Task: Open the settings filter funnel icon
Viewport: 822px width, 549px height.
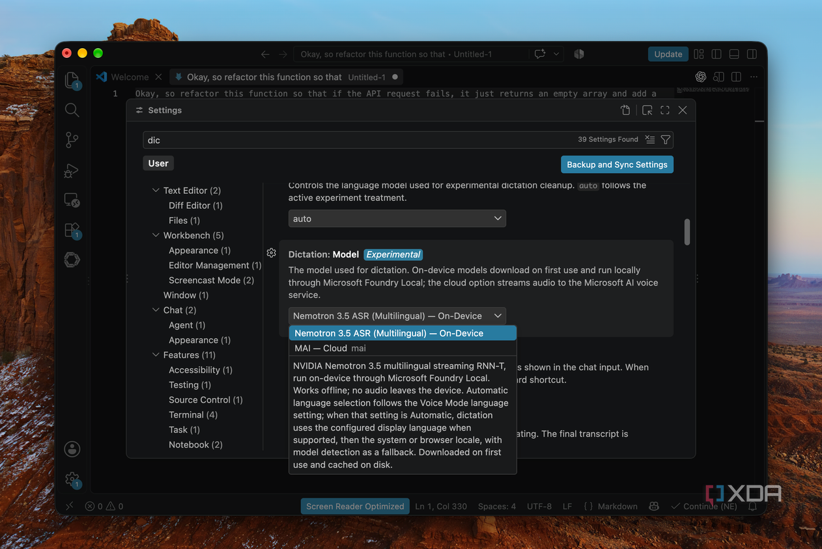Action: point(665,139)
